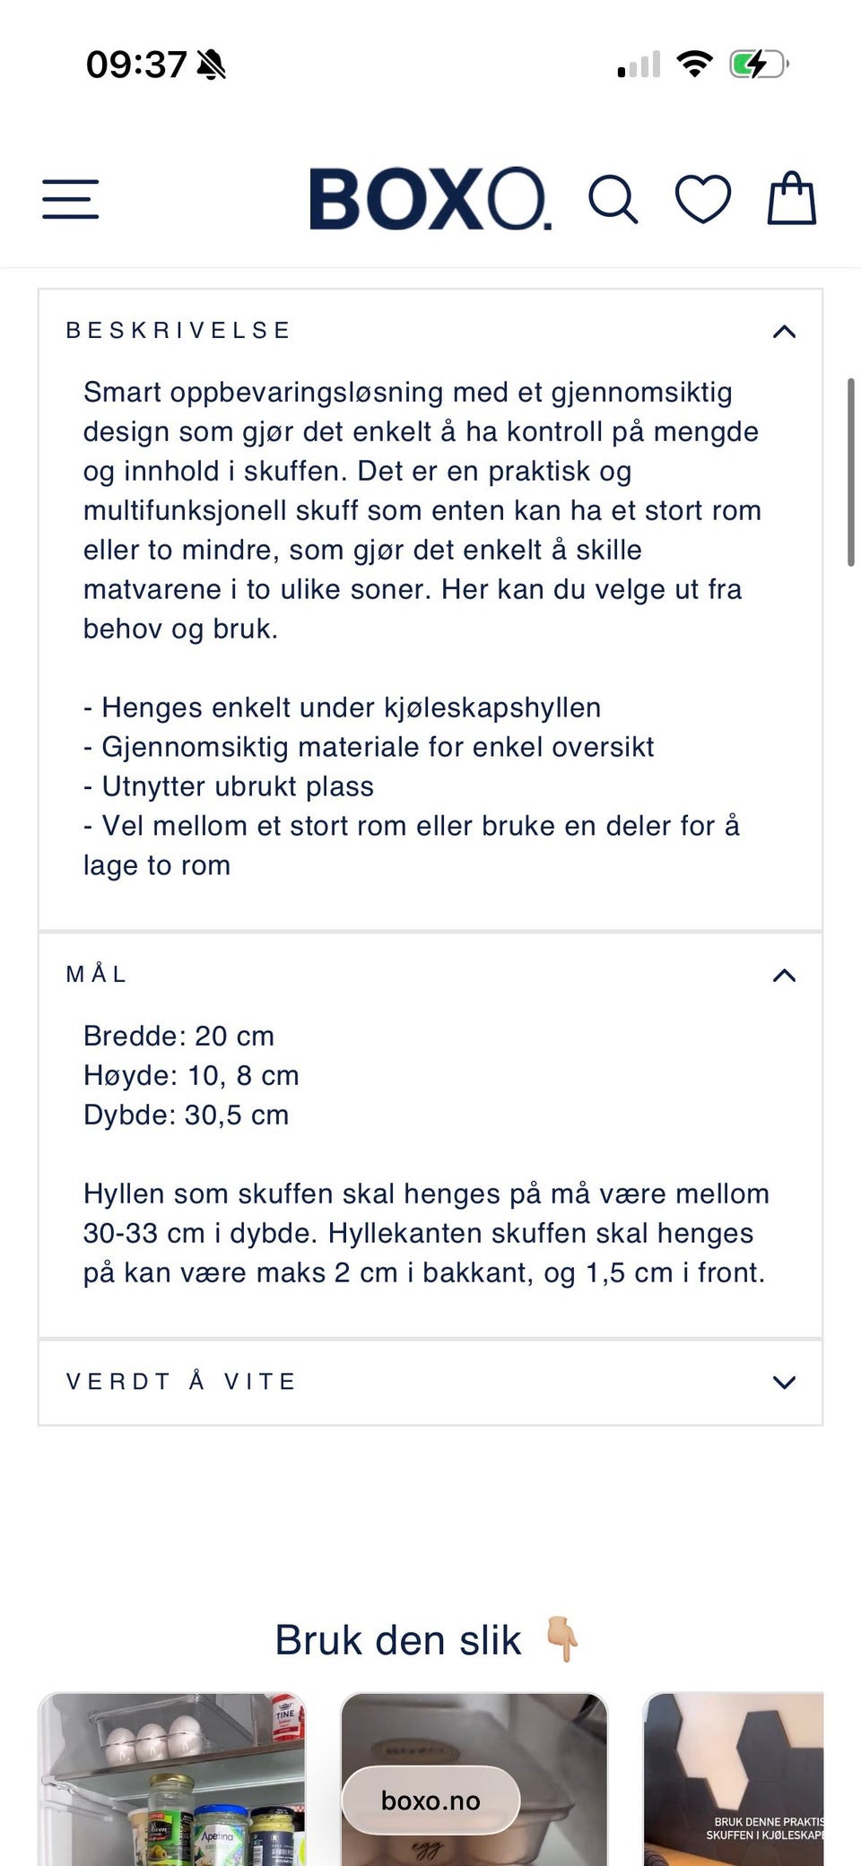Collapse the MÅL section
Screen dimensions: 861x1866
784,975
